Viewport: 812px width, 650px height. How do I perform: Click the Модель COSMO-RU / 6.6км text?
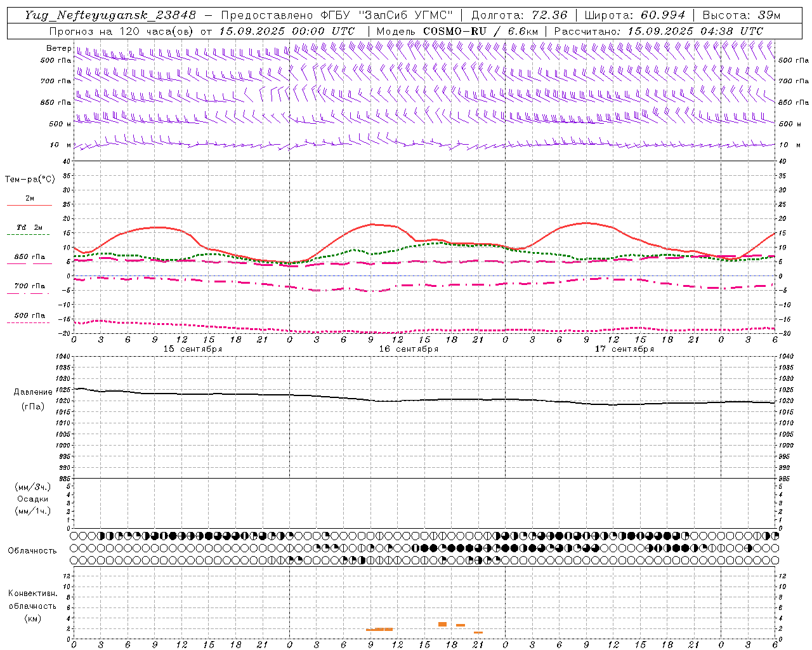click(x=457, y=31)
